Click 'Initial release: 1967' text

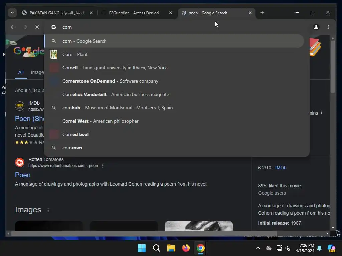pyautogui.click(x=280, y=223)
